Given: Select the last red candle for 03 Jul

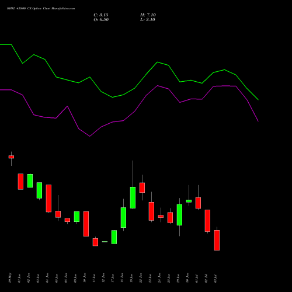Looking at the screenshot, I should 217,240.
